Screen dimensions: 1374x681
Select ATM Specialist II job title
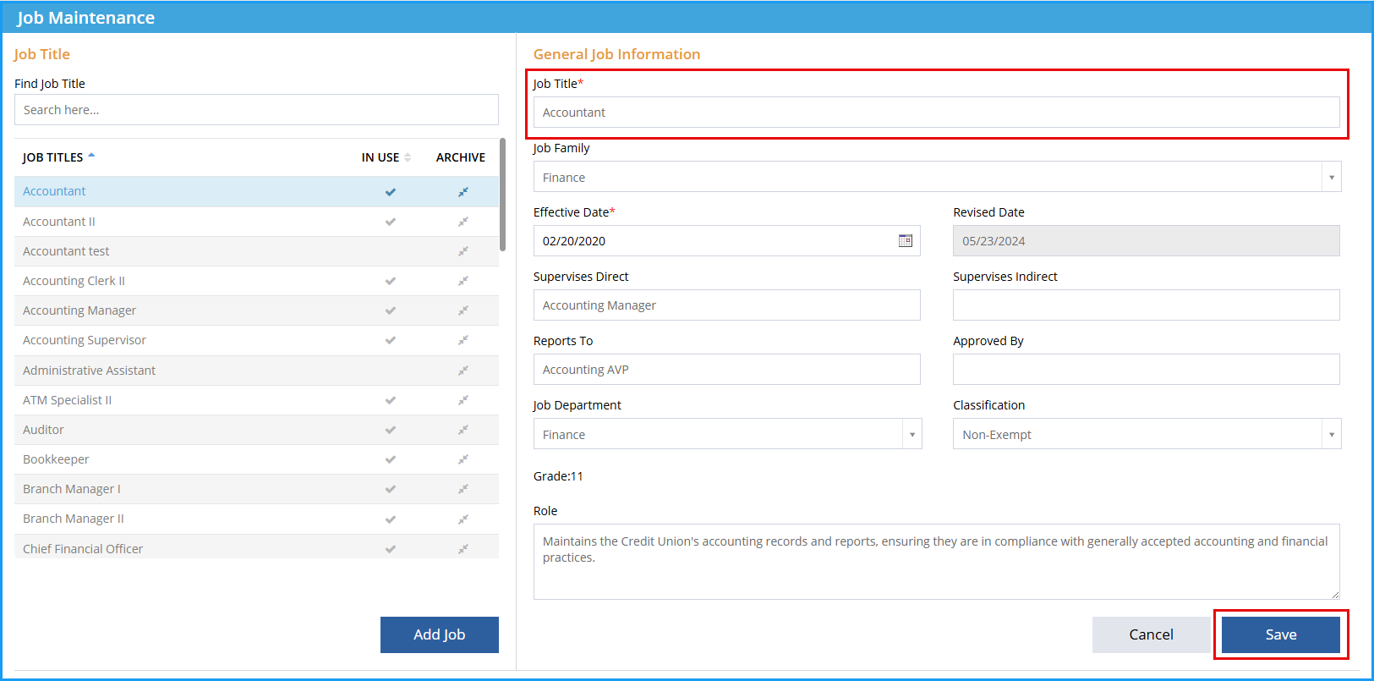point(256,400)
